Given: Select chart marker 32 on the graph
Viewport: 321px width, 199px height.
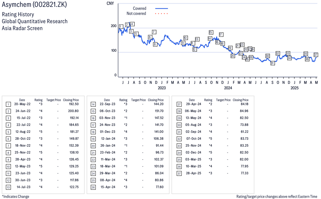Looking at the screenshot, I should click(x=278, y=53).
